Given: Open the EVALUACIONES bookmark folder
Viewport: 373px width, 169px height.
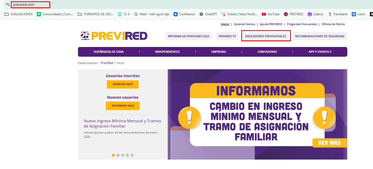Looking at the screenshot, I should (x=19, y=14).
